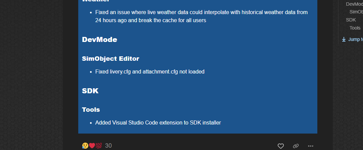Show who reacted via the 30 count

tap(108, 146)
